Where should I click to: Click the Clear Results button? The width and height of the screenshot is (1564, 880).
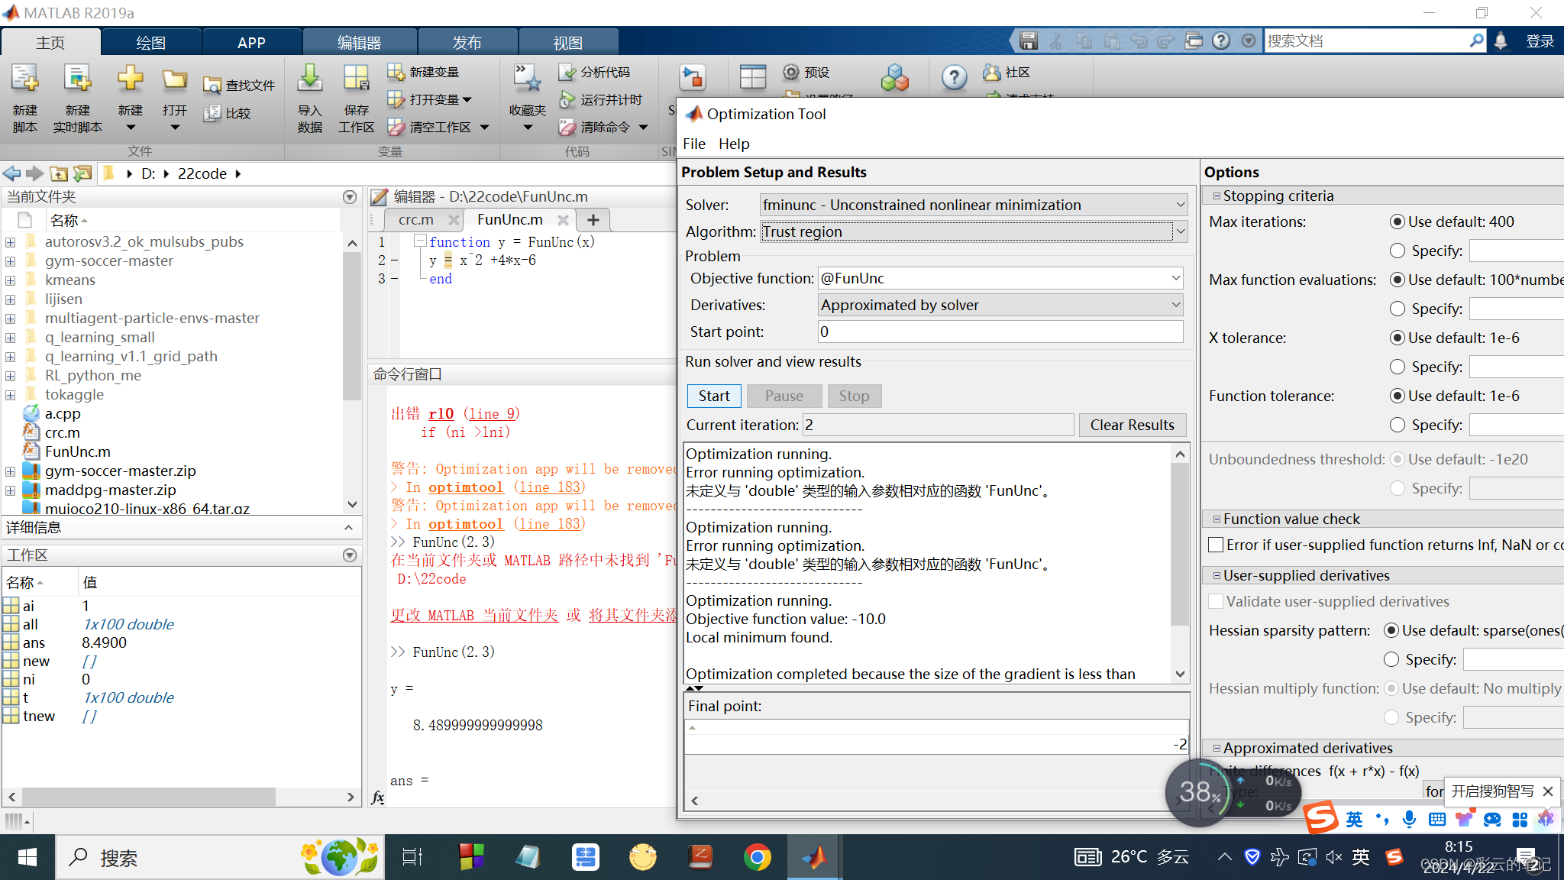point(1132,425)
